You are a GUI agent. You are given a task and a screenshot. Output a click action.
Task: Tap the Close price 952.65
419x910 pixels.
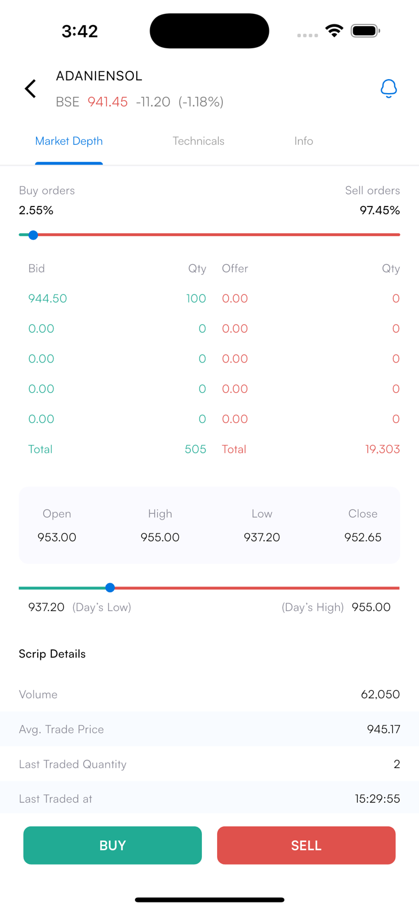pyautogui.click(x=363, y=538)
